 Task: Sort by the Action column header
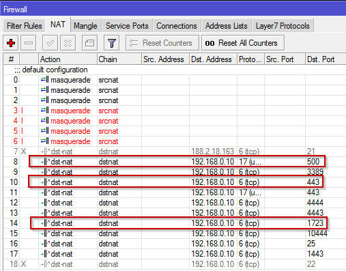68,59
